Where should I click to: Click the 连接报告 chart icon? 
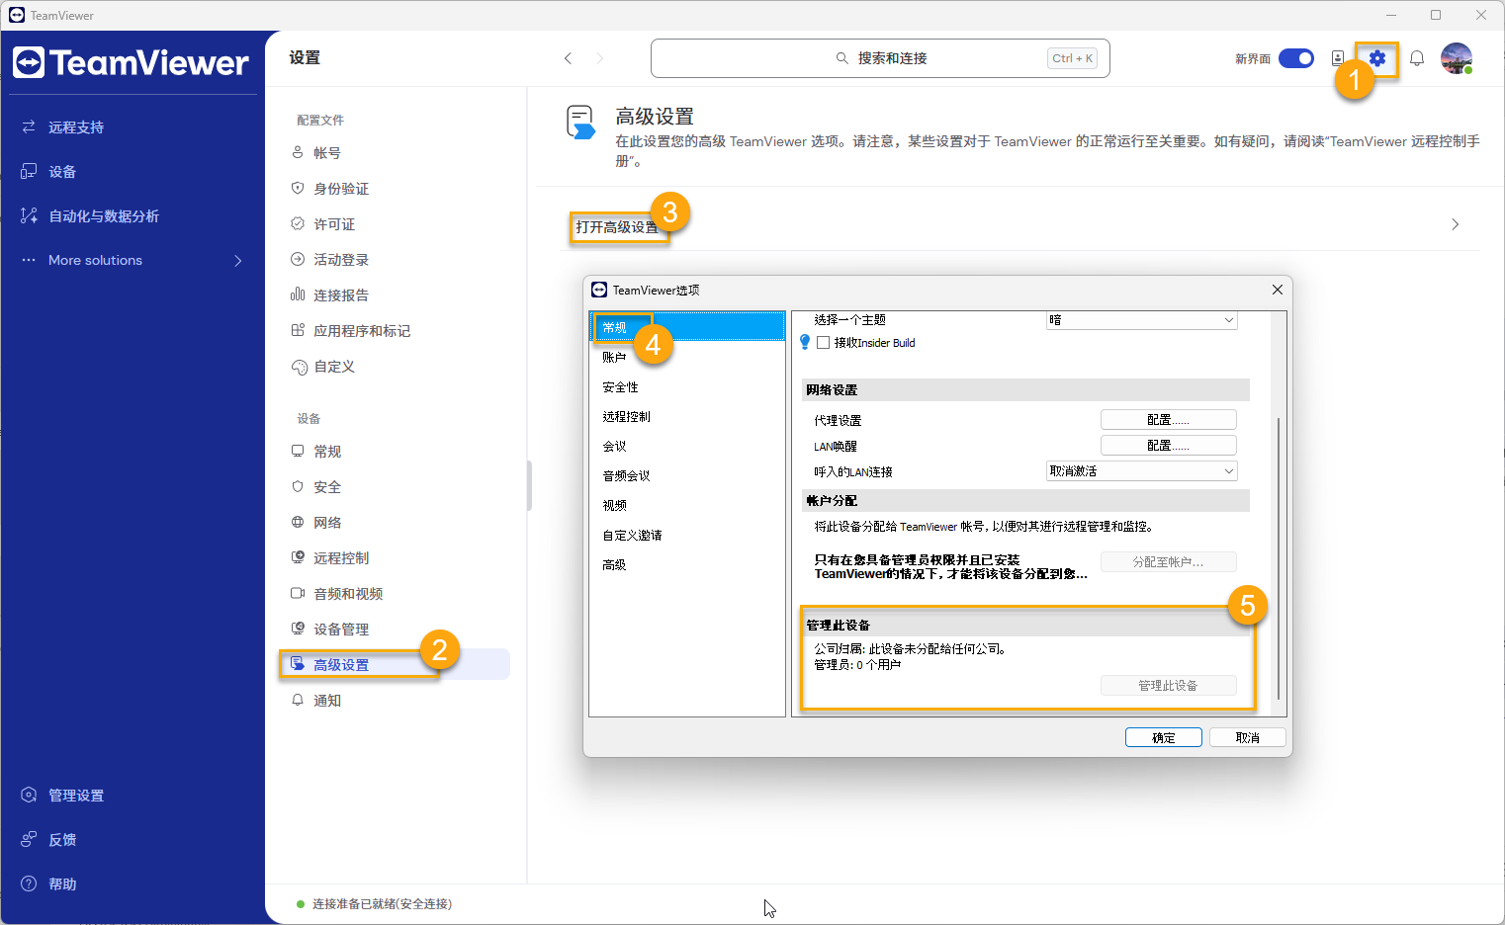[x=298, y=294]
